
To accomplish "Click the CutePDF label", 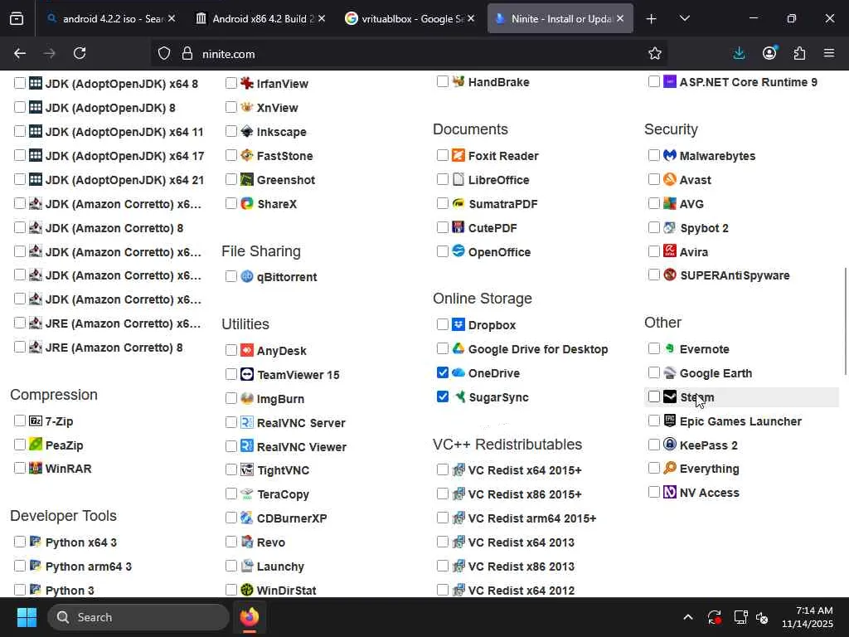I will pos(492,228).
